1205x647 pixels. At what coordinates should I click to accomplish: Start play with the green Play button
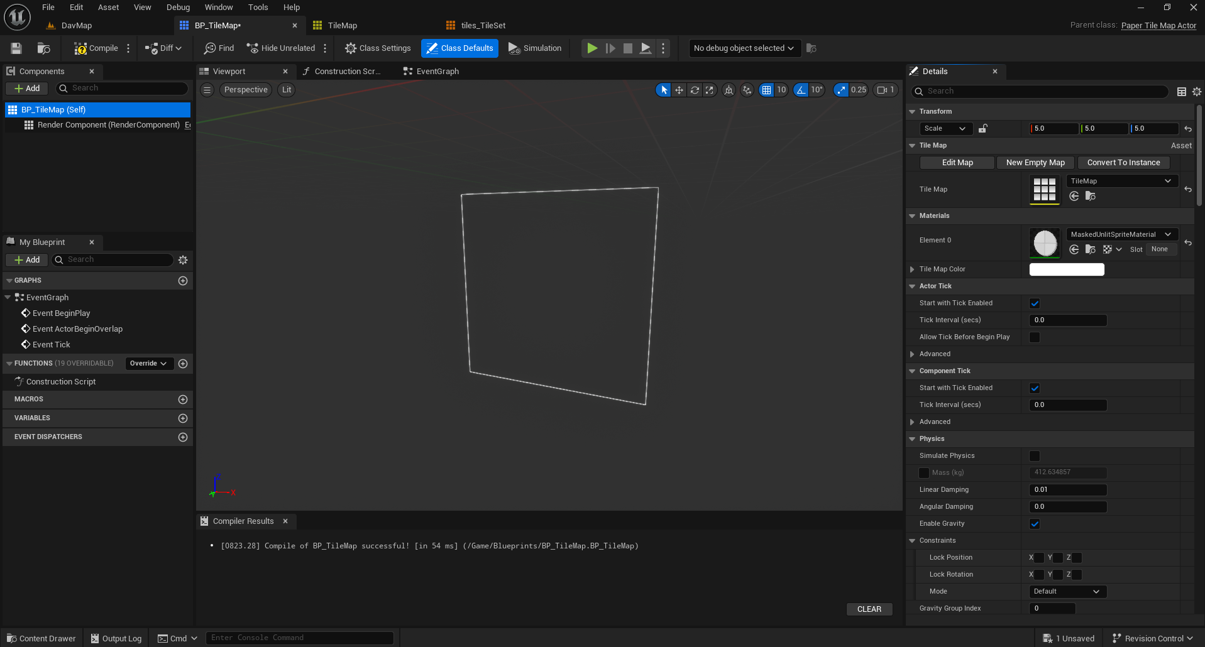point(592,48)
